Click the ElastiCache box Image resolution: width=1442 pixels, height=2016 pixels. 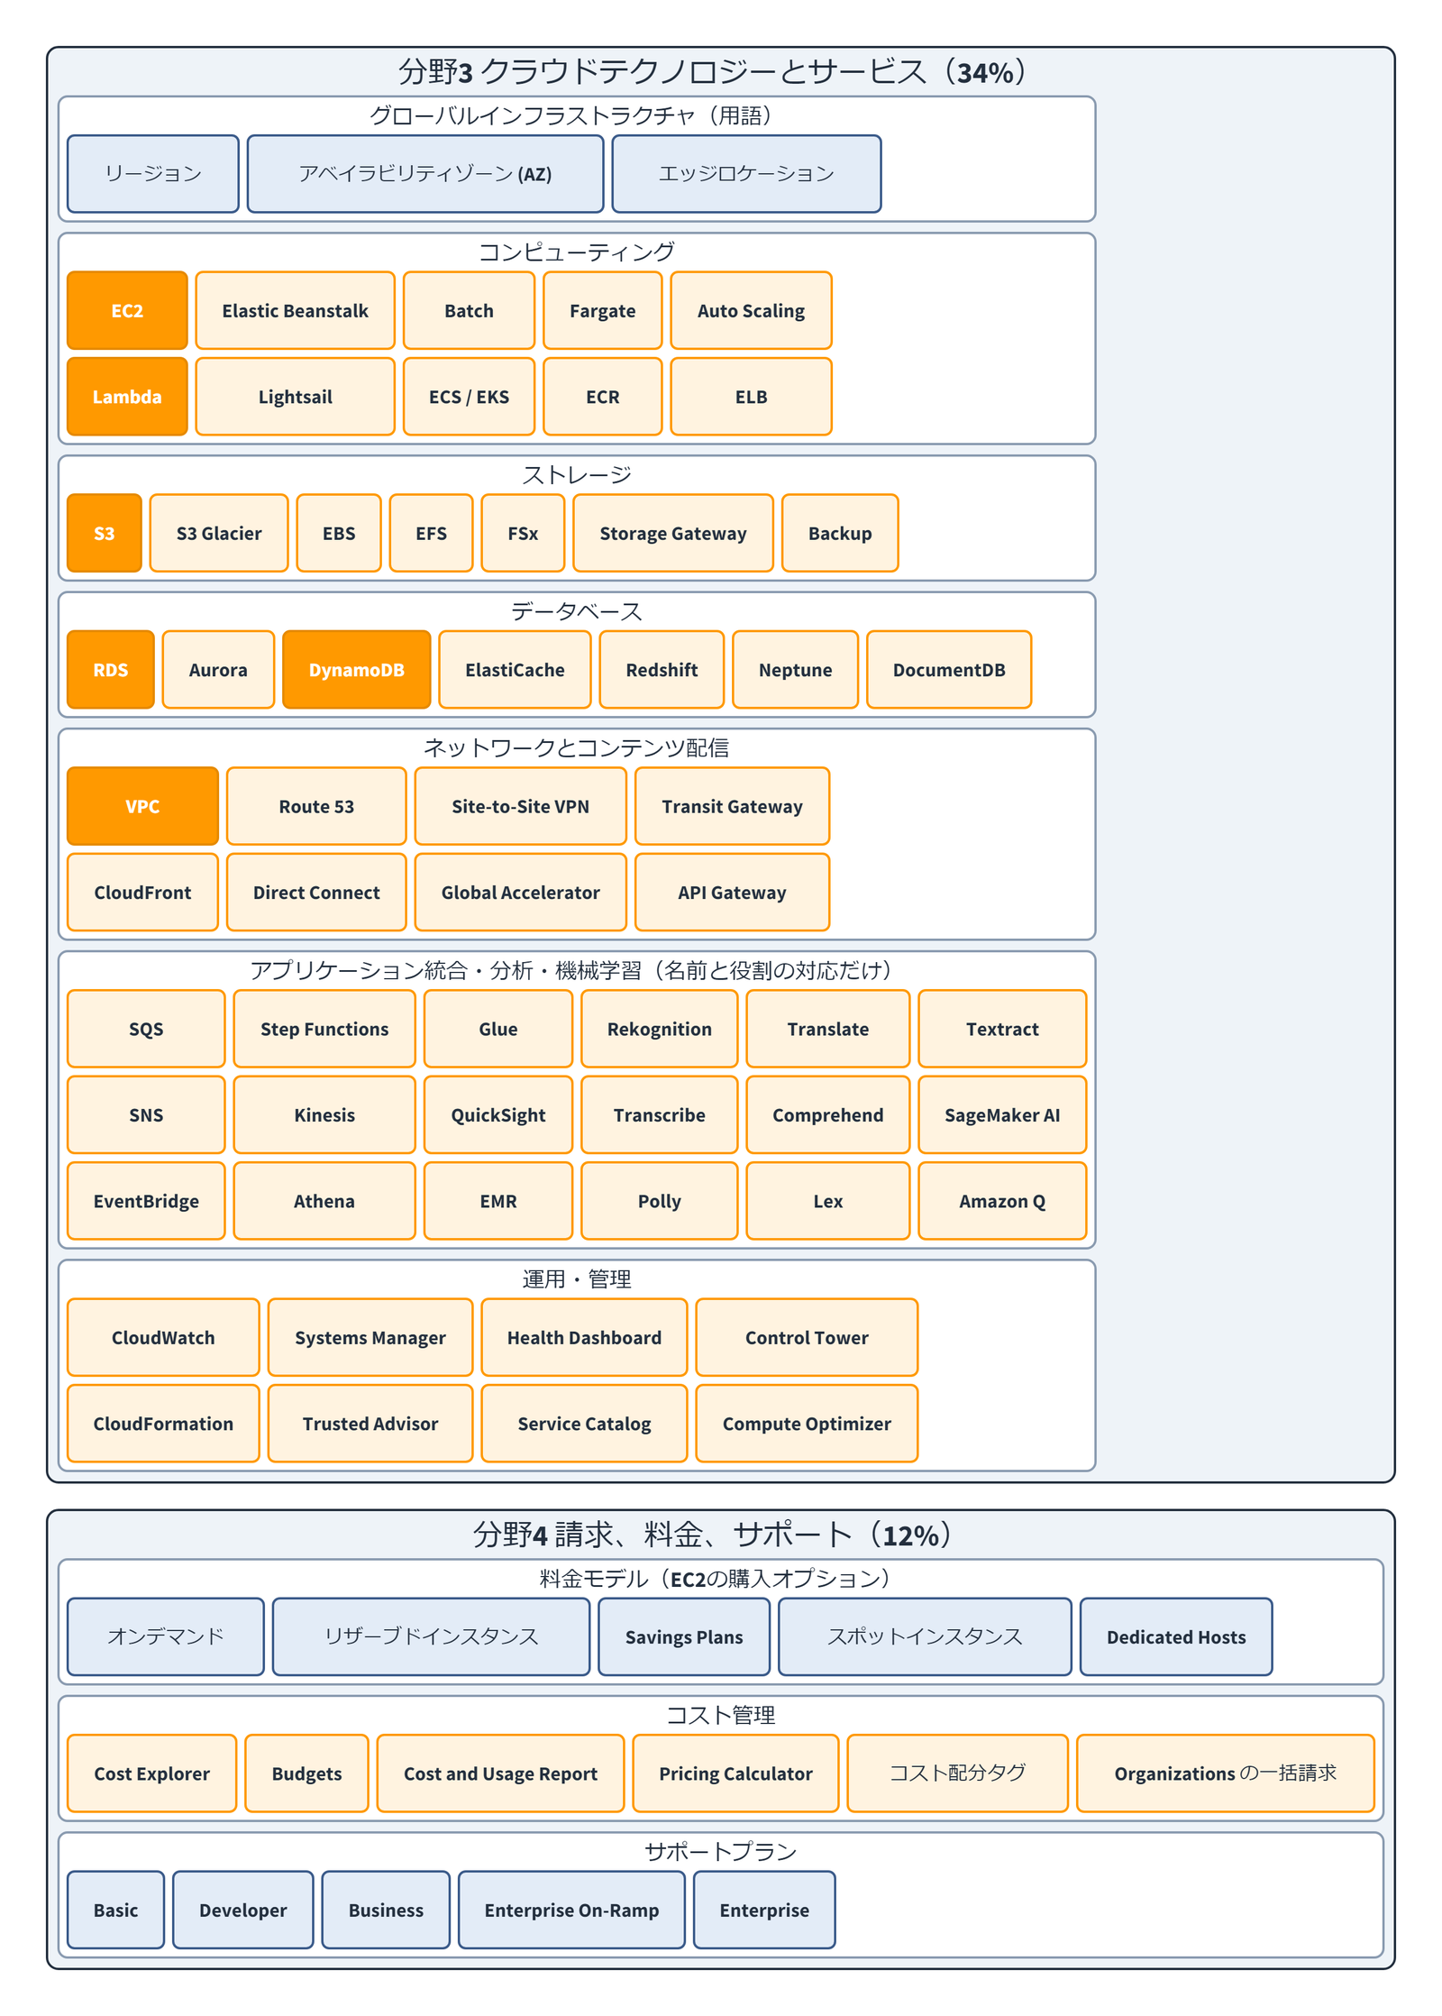(x=515, y=670)
